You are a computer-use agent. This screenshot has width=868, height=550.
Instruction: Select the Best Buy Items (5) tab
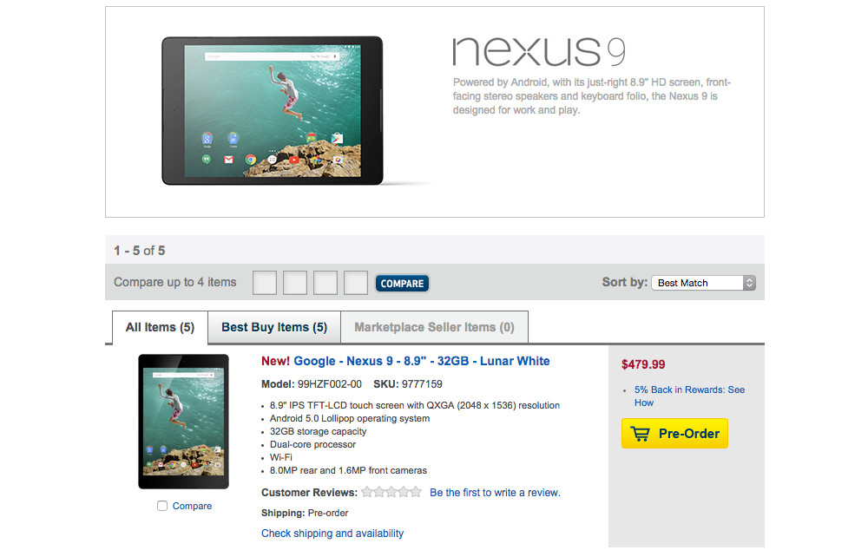274,327
